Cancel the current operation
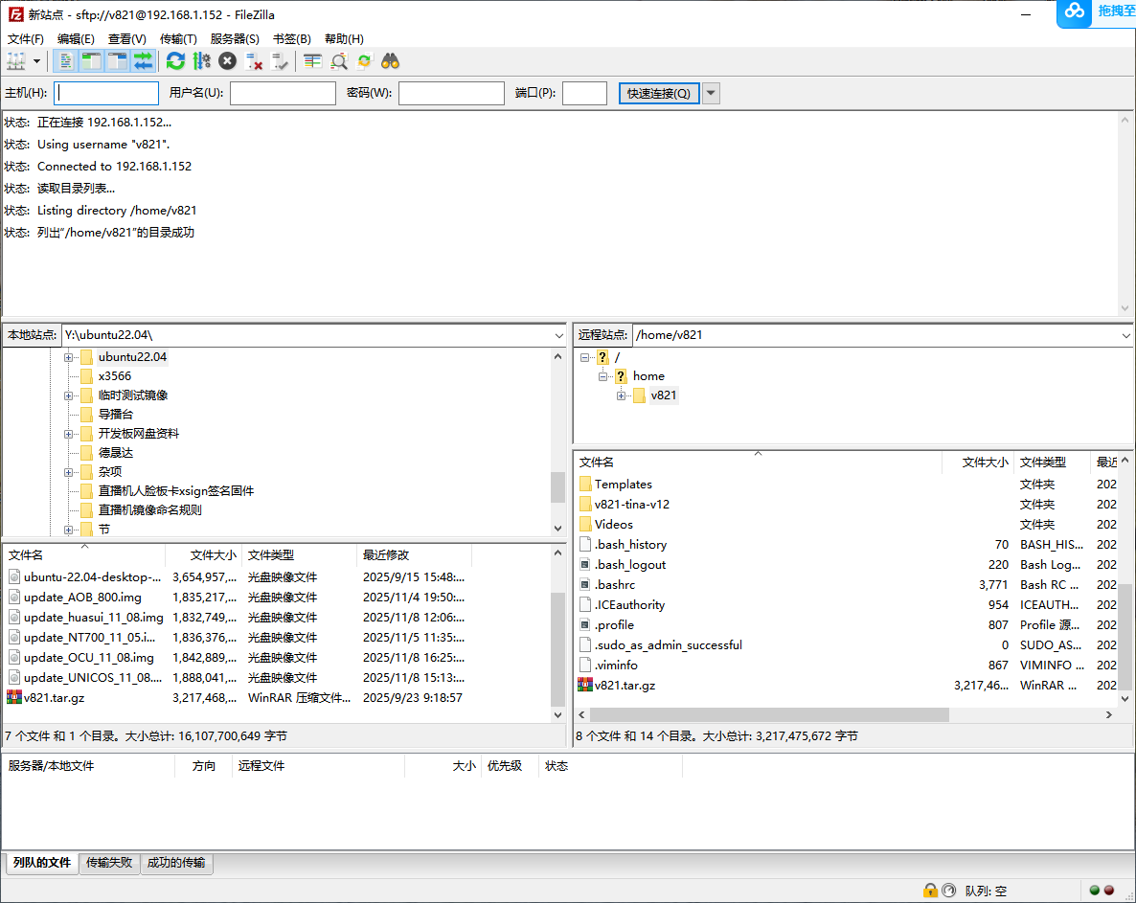Image resolution: width=1136 pixels, height=903 pixels. pos(228,61)
